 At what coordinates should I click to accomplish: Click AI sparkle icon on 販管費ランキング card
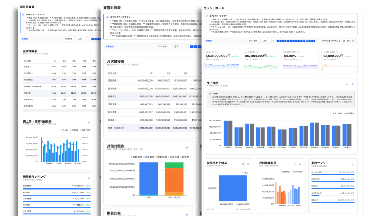[89, 178]
